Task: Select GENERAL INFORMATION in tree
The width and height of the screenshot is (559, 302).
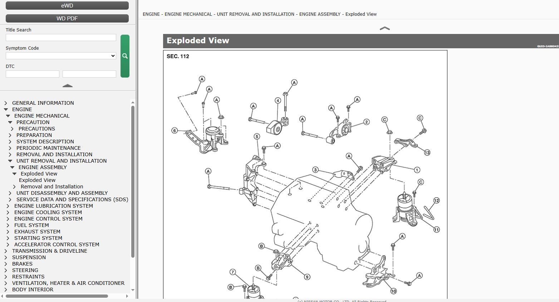Action: [43, 103]
